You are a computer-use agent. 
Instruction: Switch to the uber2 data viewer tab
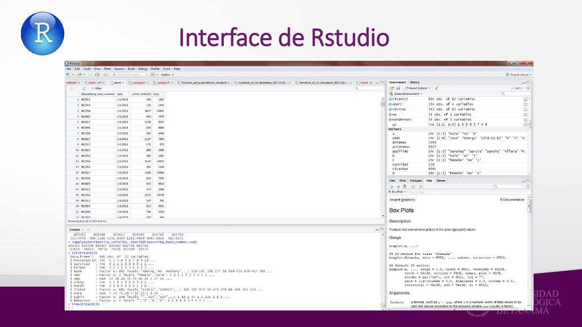click(117, 83)
